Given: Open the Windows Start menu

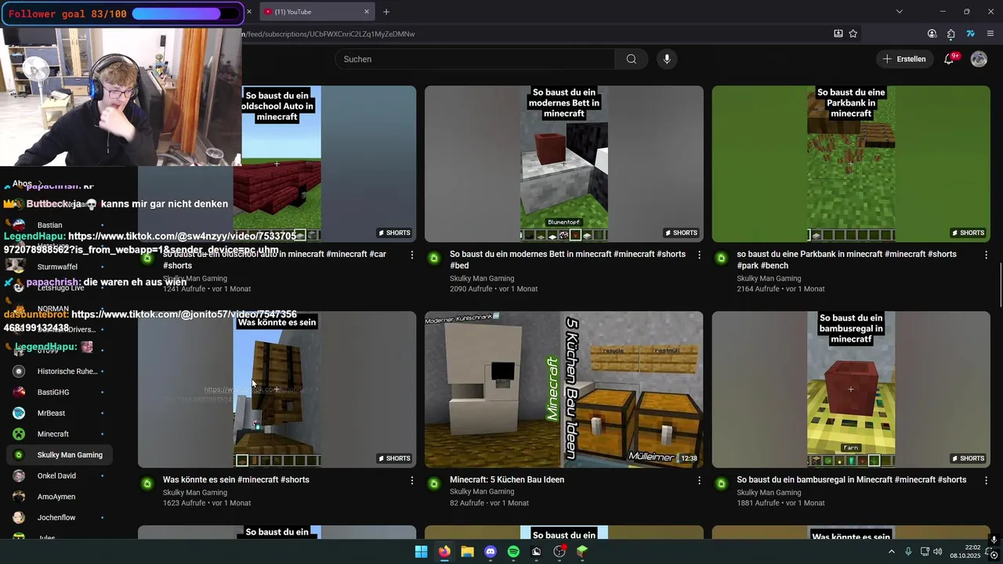Looking at the screenshot, I should 421,551.
